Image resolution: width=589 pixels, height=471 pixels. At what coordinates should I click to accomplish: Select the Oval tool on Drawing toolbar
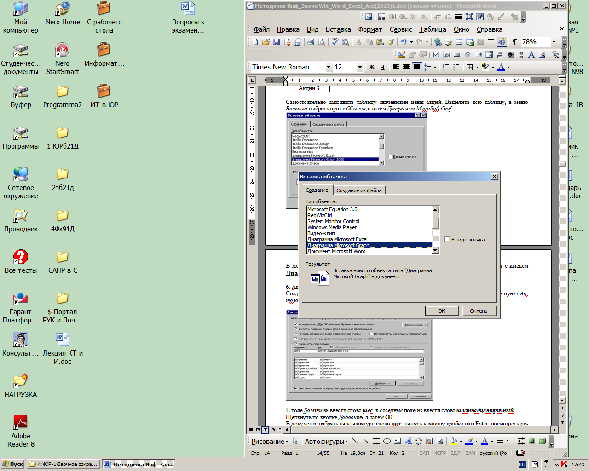(387, 441)
